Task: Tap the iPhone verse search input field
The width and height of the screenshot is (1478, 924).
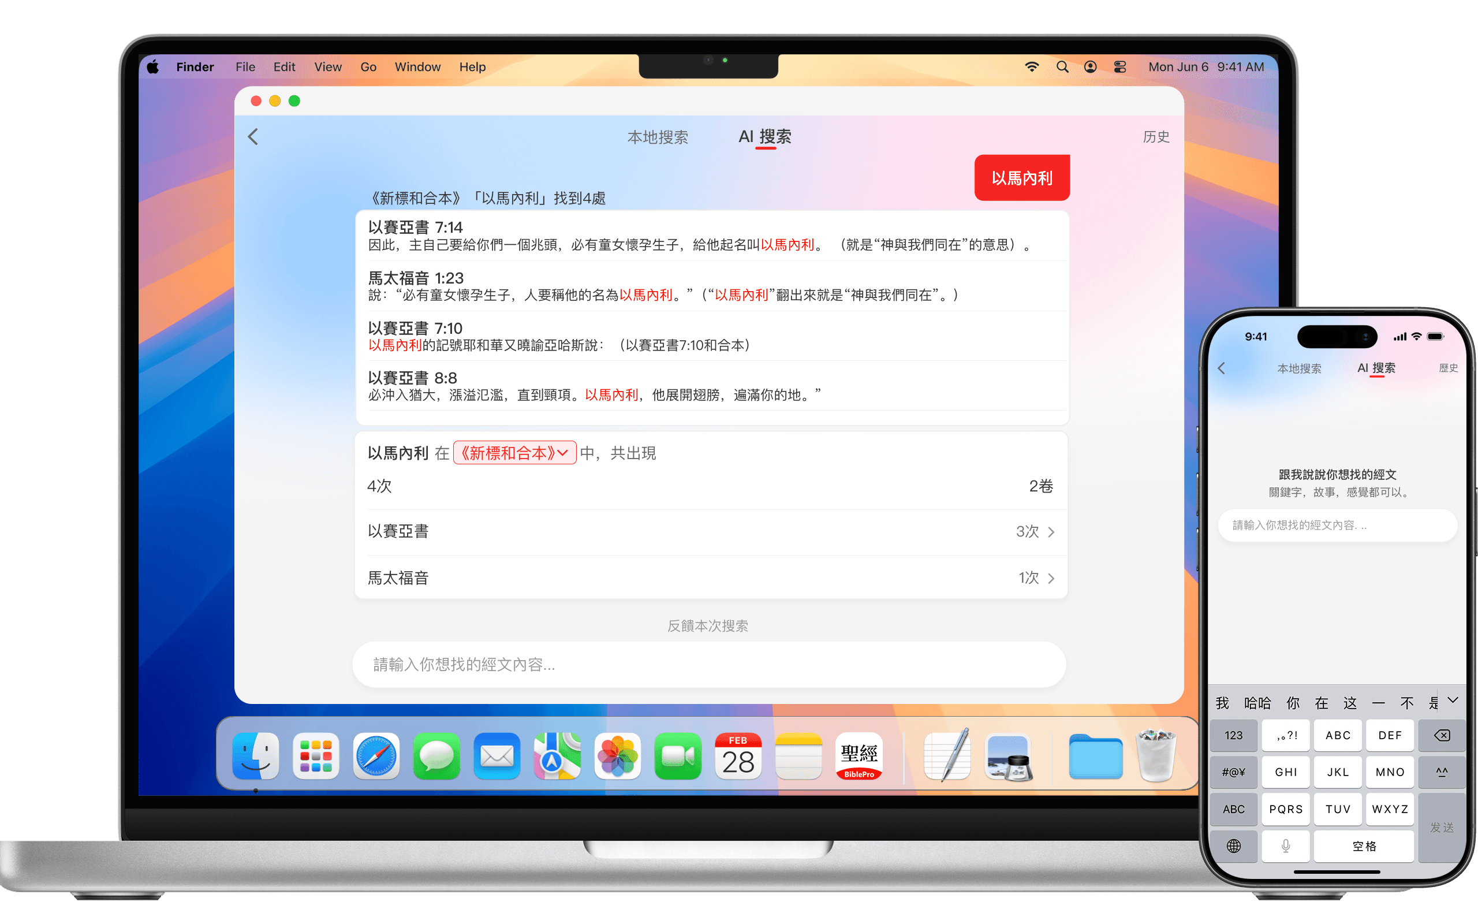Action: (x=1338, y=525)
